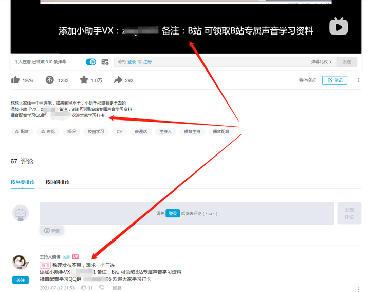Click the 主持人倩倩 username
The width and height of the screenshot is (370, 292).
click(x=50, y=257)
